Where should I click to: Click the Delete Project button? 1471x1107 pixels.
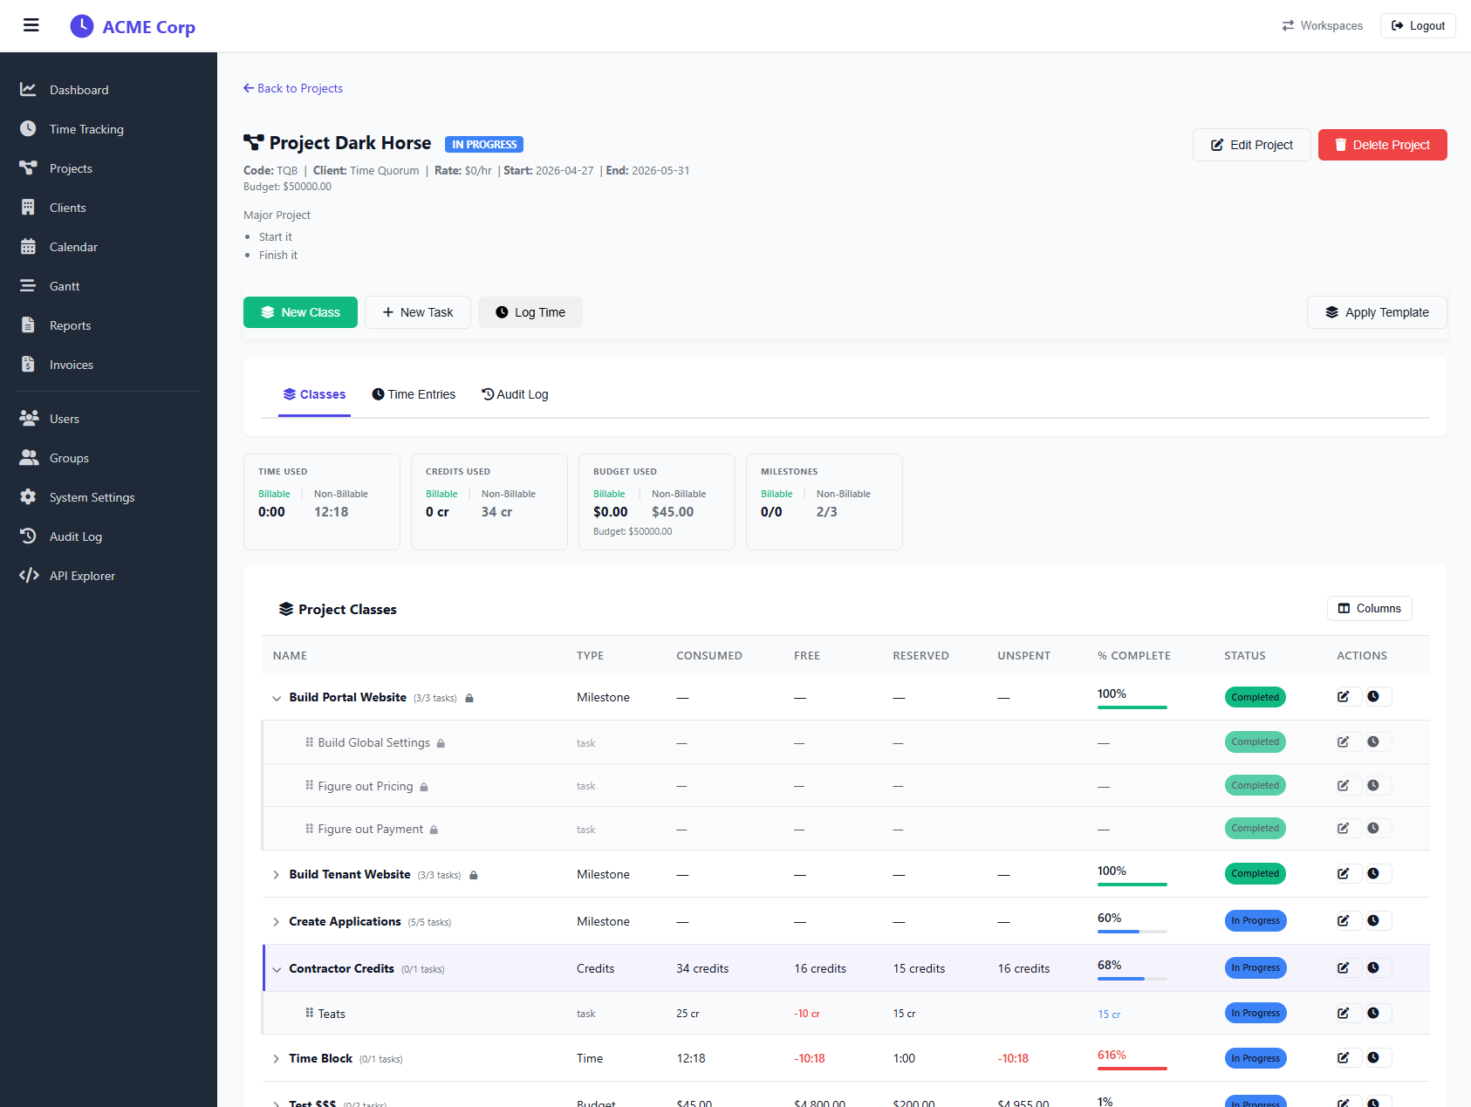(1382, 145)
